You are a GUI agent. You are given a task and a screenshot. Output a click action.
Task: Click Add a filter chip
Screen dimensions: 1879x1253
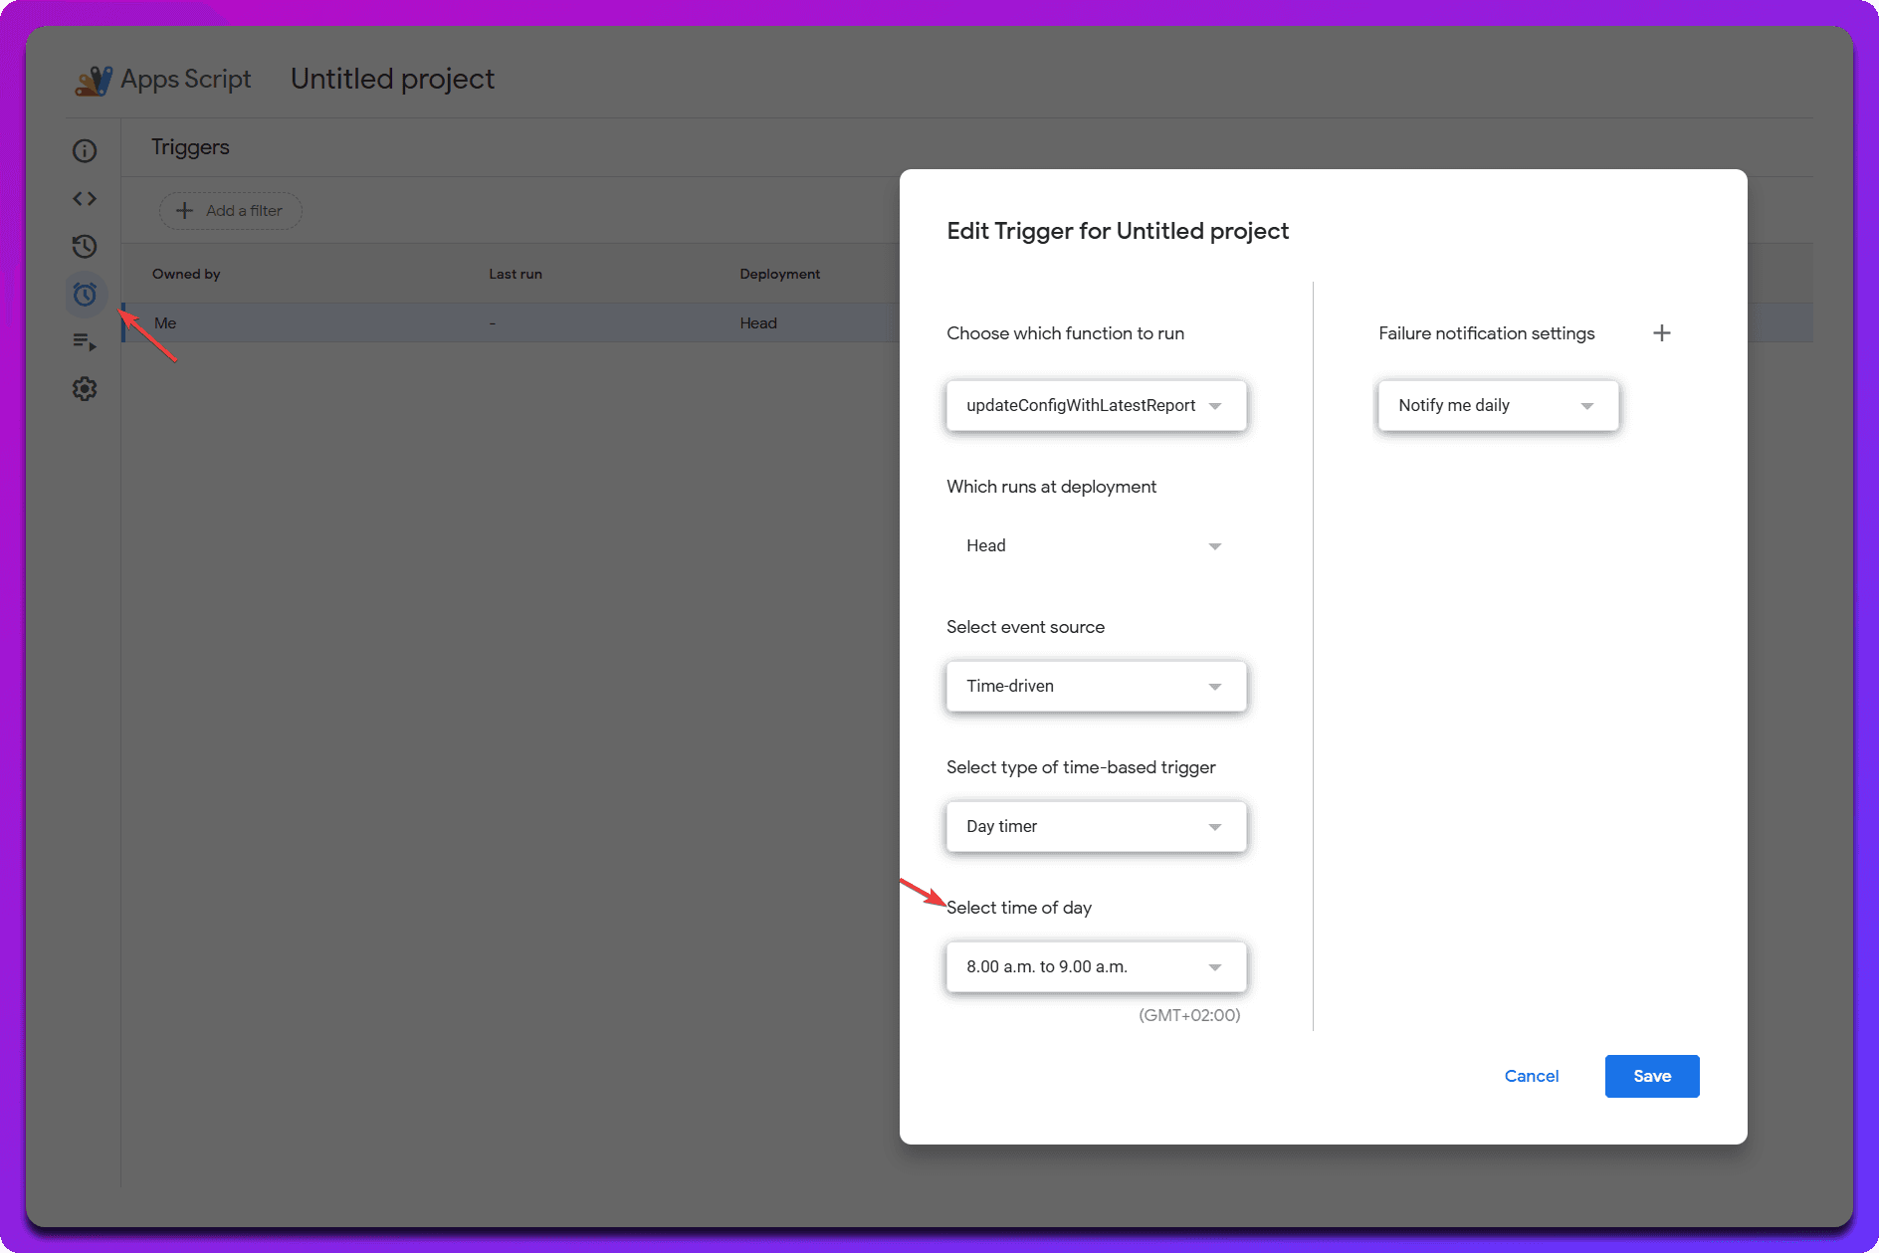tap(230, 211)
